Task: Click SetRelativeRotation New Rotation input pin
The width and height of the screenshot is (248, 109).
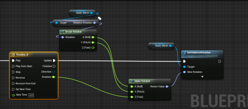Action: (184, 72)
